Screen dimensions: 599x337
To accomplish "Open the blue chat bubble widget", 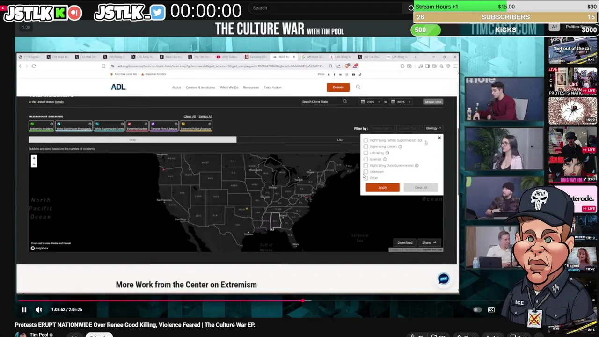I will [x=443, y=279].
